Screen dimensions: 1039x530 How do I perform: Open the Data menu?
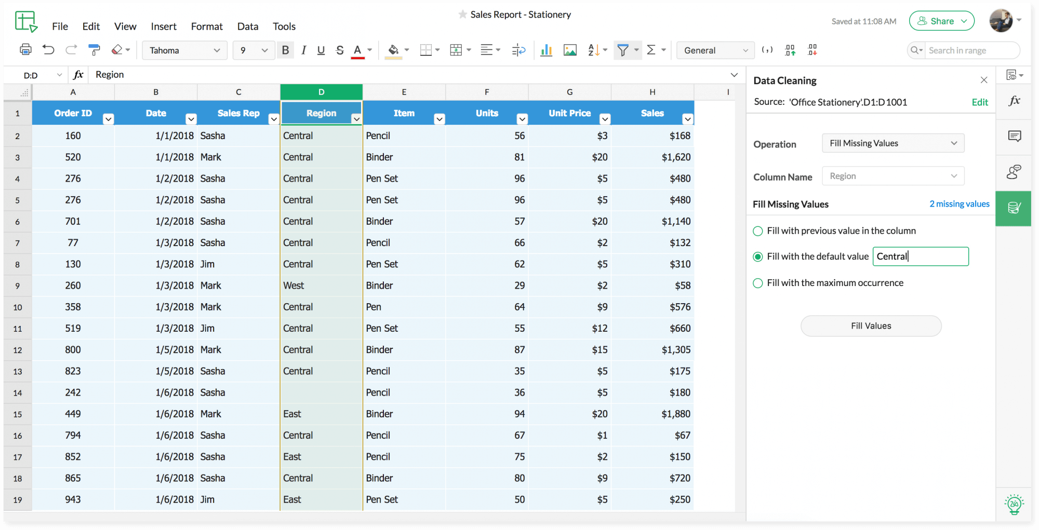coord(248,26)
